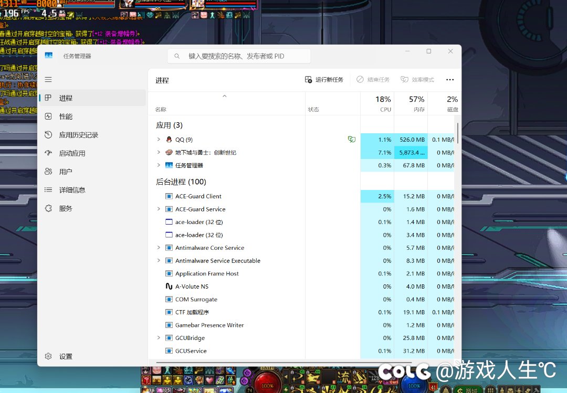The image size is (567, 393).
Task: Click the Task Manager title bar app icon
Action: [49, 55]
